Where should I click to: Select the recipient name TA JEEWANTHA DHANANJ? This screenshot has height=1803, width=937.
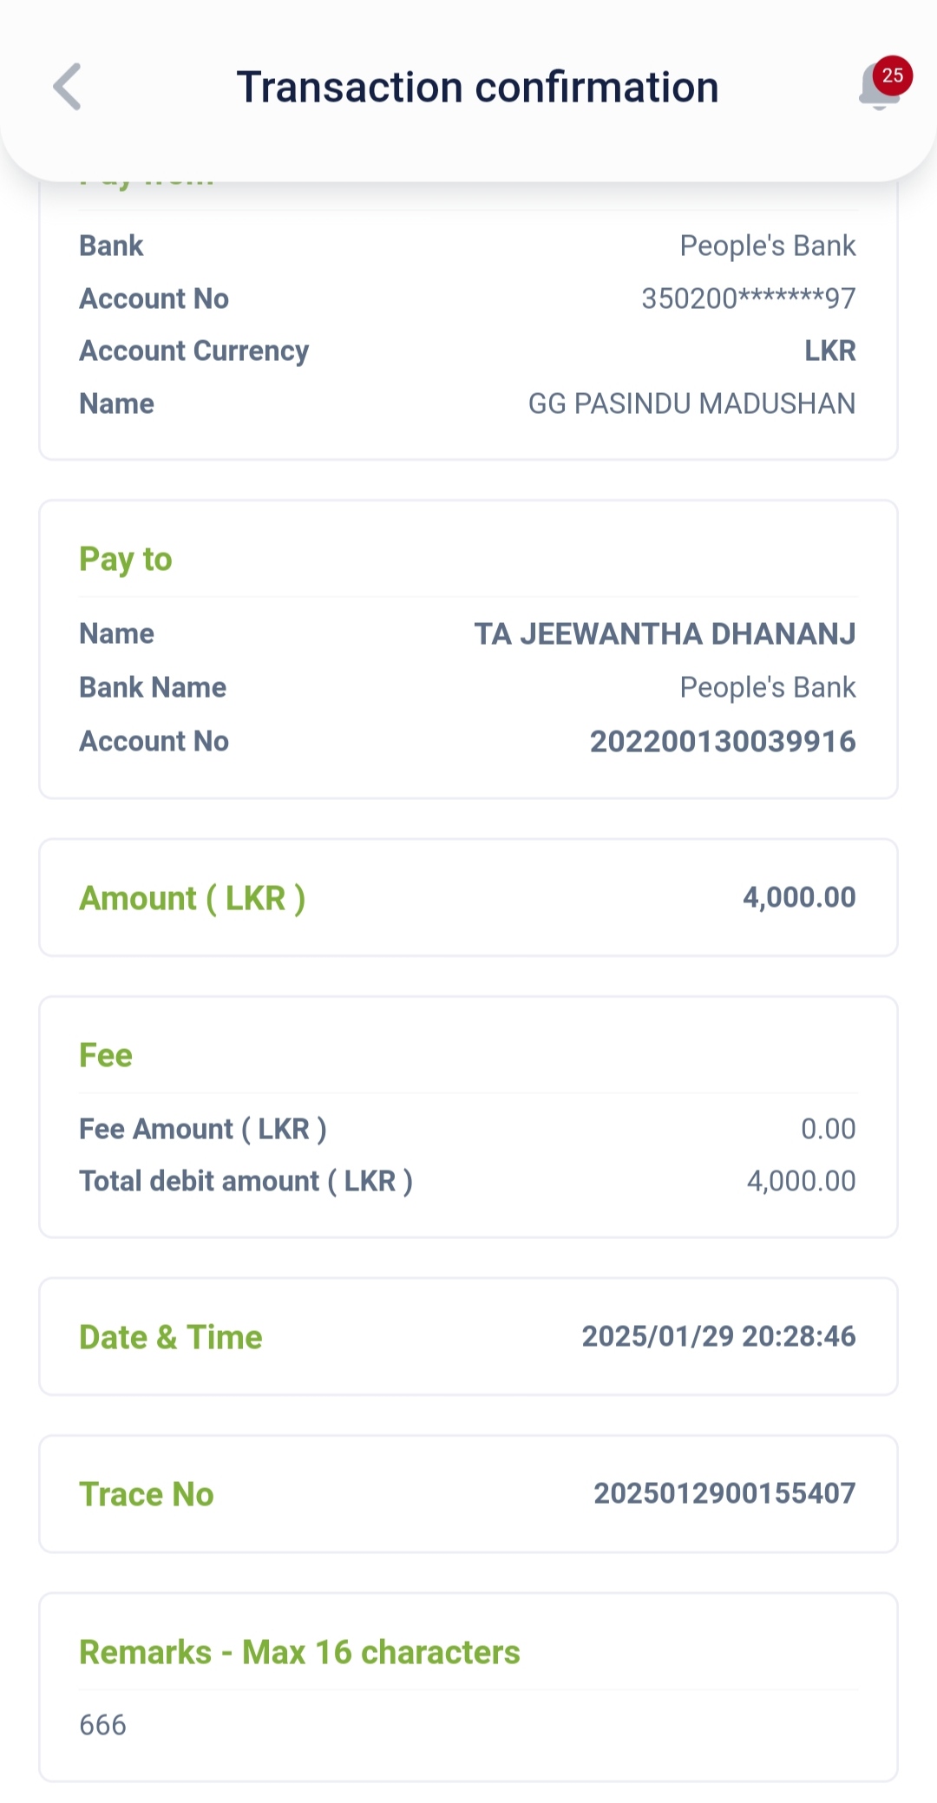(665, 634)
